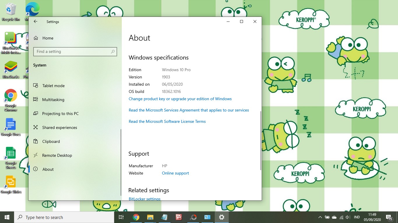Open the Microsoft Software License Terms link
This screenshot has width=398, height=223.
click(167, 121)
